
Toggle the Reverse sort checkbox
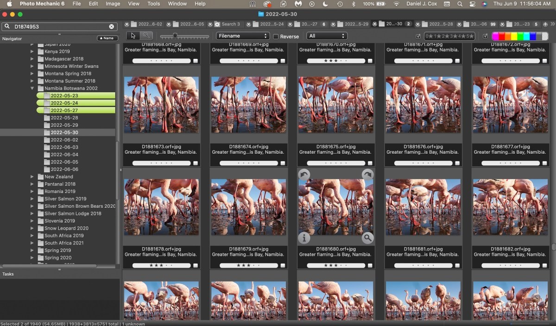coord(276,36)
